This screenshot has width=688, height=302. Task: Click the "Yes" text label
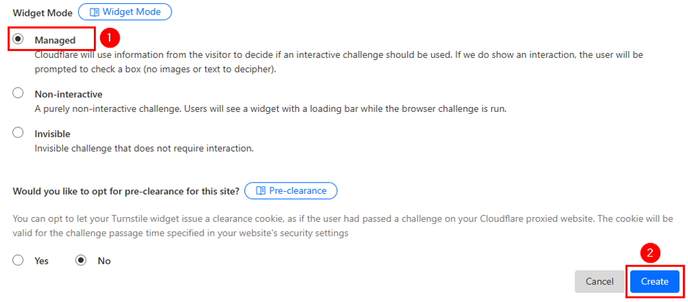(42, 261)
